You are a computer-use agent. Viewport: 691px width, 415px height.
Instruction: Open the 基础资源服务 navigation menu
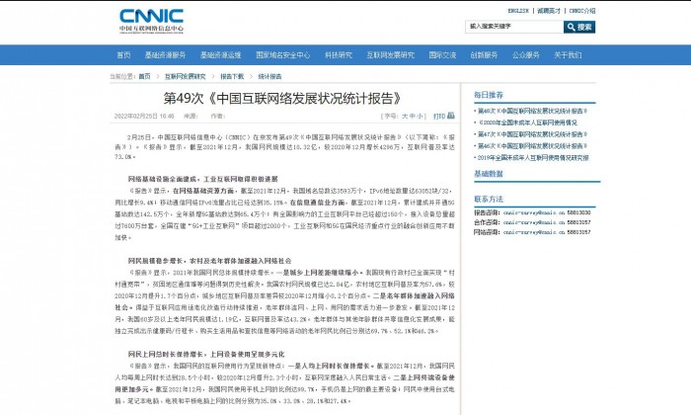pyautogui.click(x=166, y=55)
